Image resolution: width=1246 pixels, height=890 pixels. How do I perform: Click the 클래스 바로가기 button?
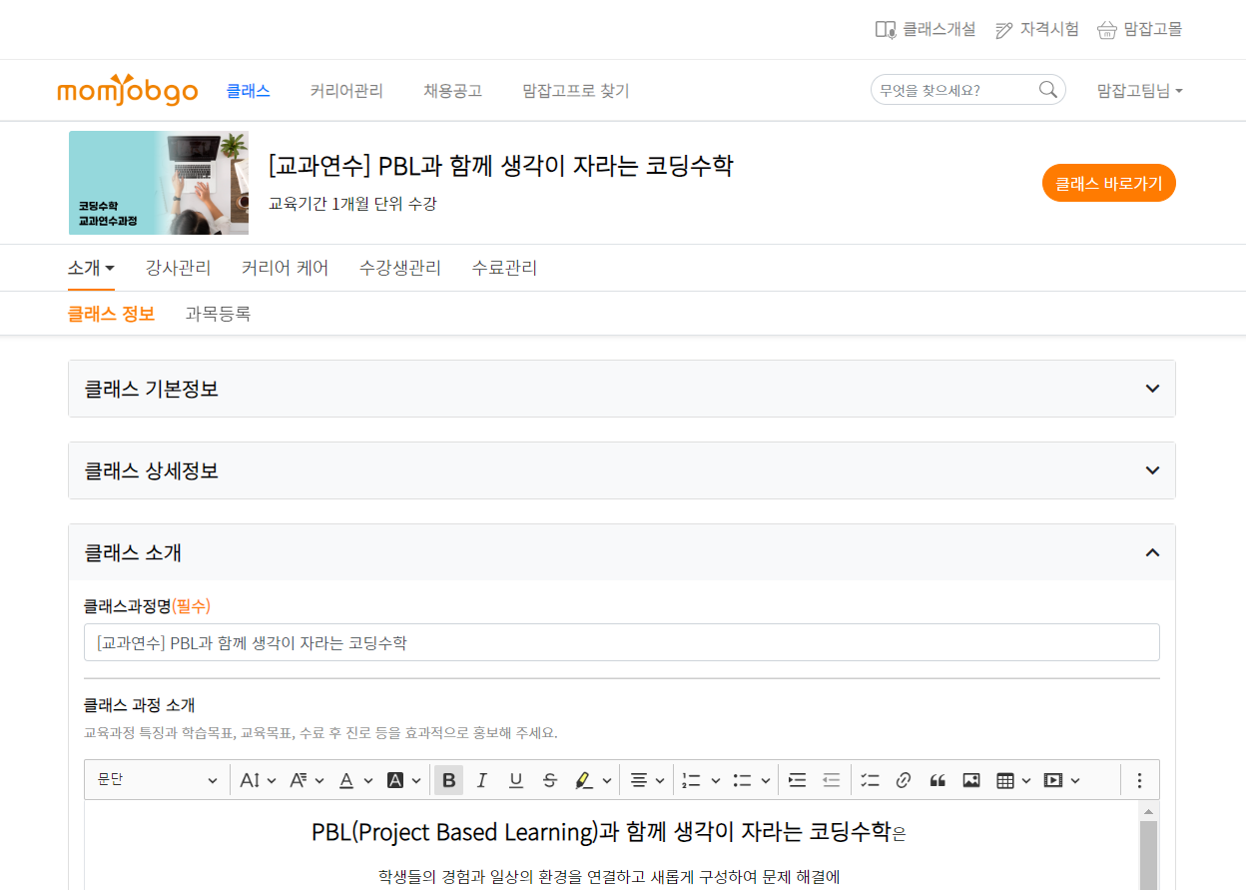[x=1108, y=184]
